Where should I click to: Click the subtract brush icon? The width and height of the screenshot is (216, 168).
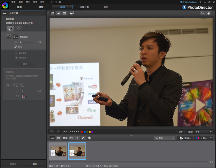point(15,36)
